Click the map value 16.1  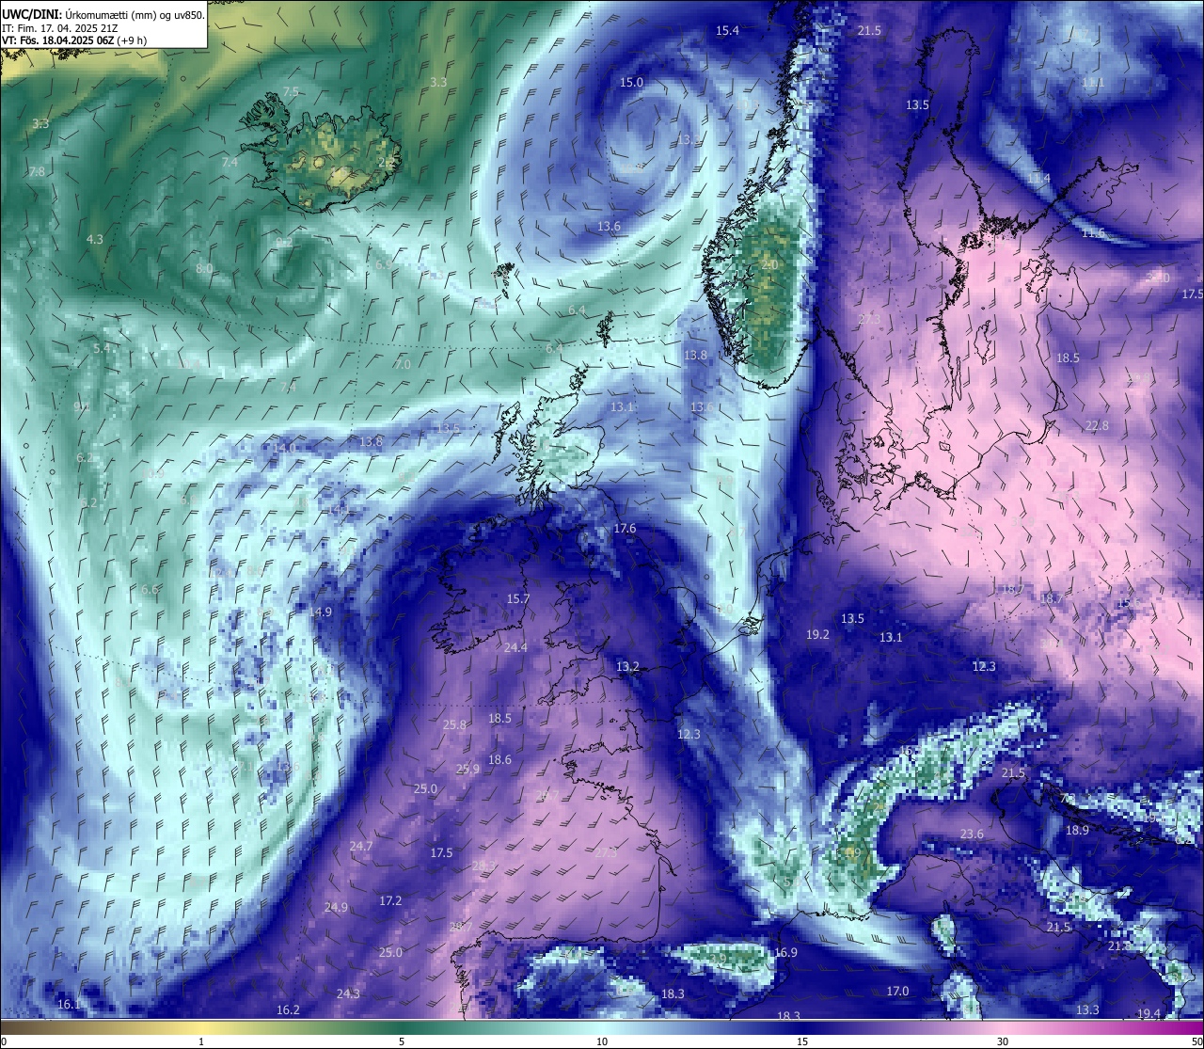tap(69, 1005)
